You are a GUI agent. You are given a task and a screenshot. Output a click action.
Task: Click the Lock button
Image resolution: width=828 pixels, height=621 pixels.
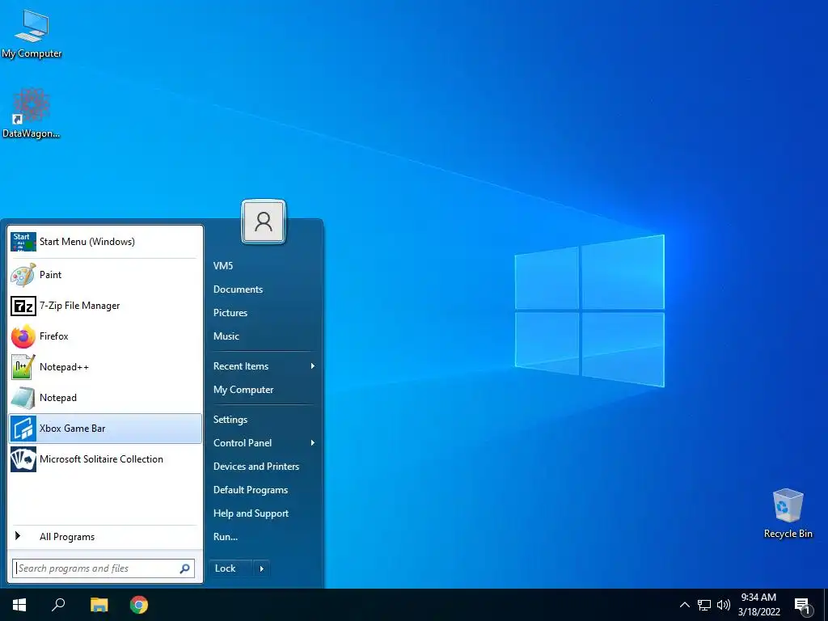(230, 568)
